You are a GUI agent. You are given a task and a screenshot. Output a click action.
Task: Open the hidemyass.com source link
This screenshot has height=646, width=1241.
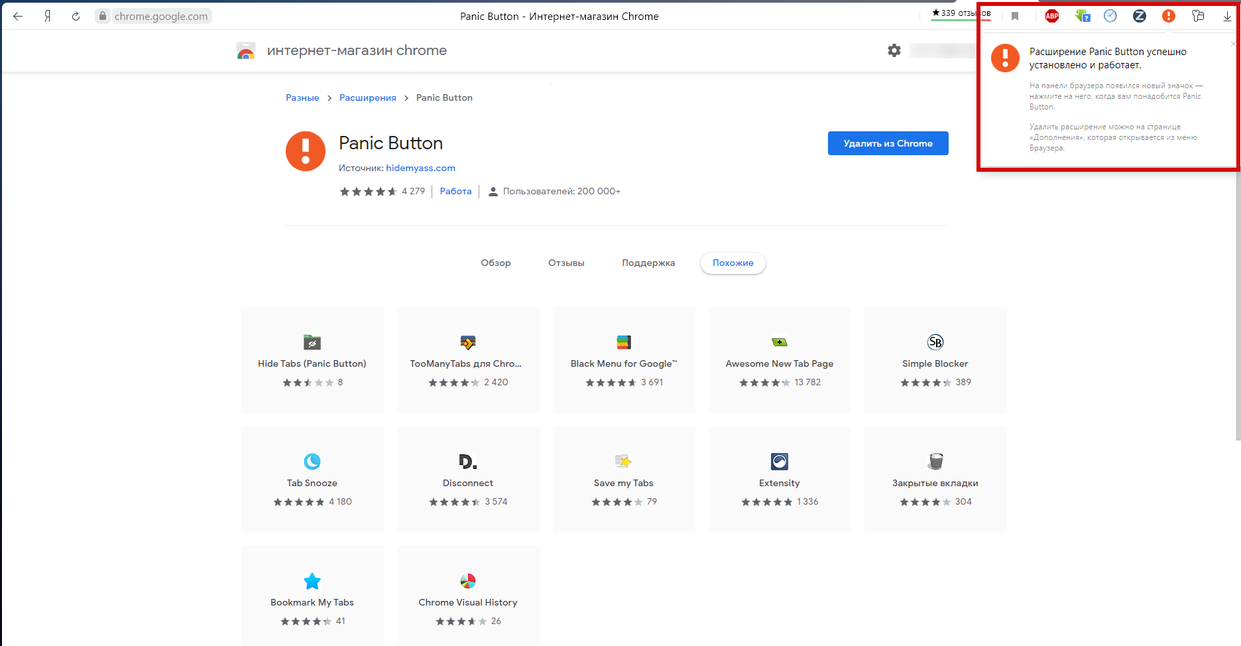click(x=420, y=168)
